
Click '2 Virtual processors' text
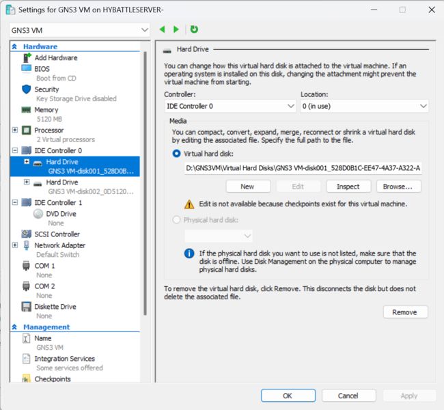coord(66,139)
